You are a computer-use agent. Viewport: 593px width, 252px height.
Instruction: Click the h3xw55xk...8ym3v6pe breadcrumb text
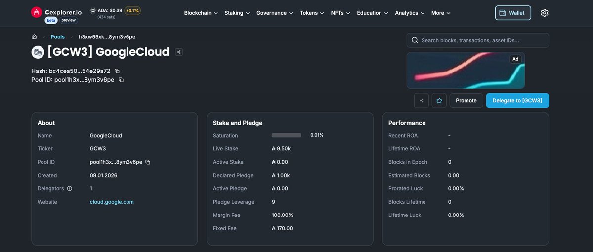tap(107, 37)
